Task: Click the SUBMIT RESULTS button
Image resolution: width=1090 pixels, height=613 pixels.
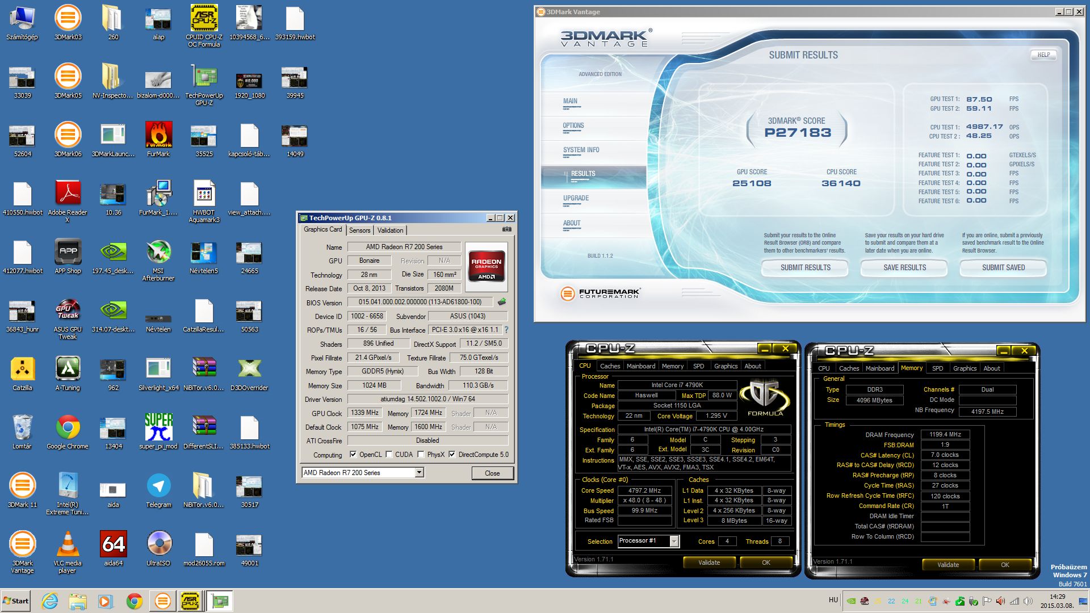Action: pos(805,268)
